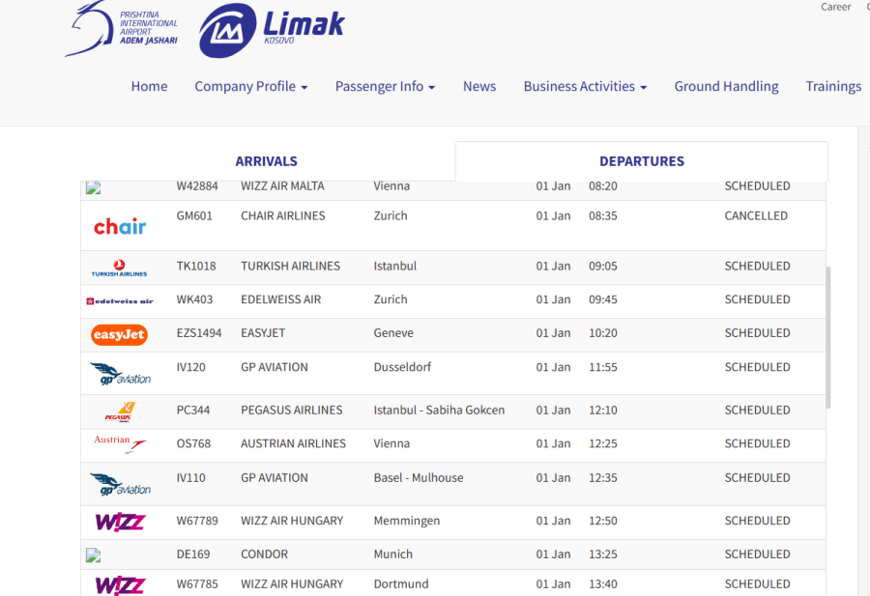Expand the Passenger Info dropdown
The height and width of the screenshot is (596, 870).
385,87
